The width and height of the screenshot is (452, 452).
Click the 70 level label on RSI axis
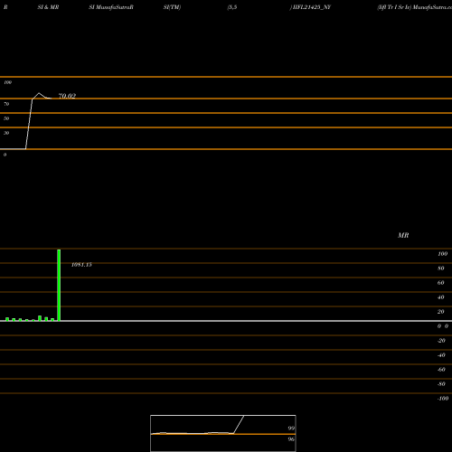(6, 104)
